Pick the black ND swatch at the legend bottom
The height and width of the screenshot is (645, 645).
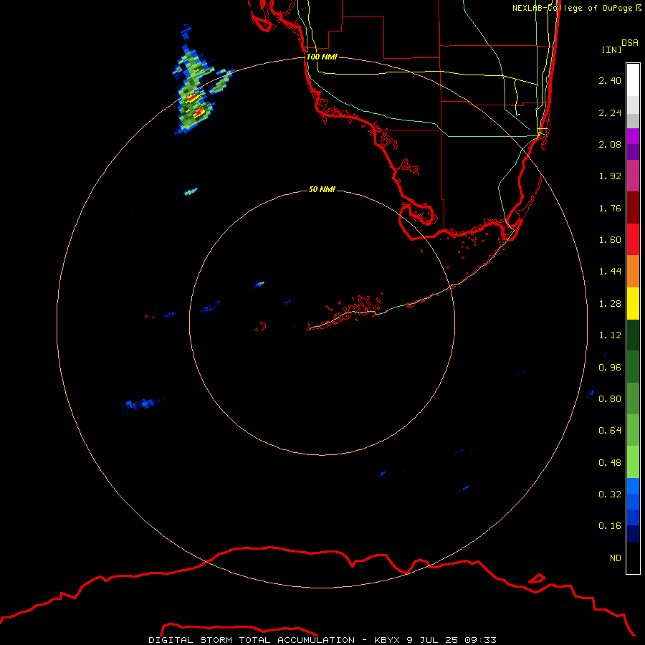[633, 558]
